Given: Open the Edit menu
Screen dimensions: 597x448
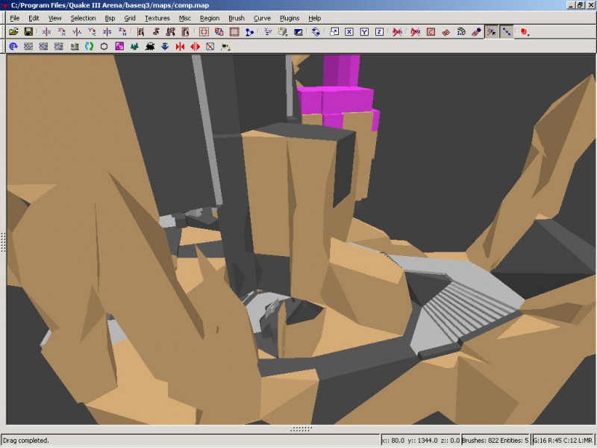Looking at the screenshot, I should (34, 18).
